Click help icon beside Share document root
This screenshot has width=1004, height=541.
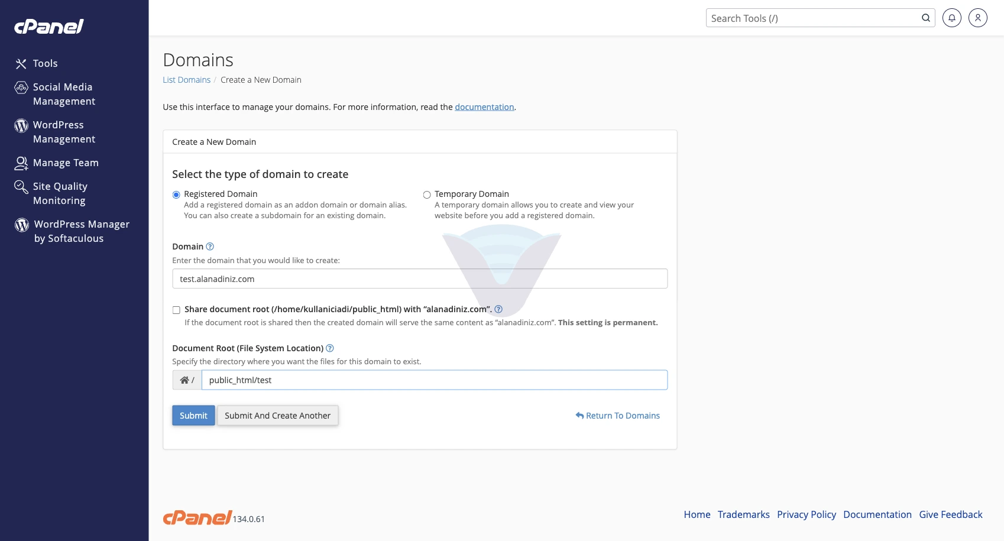tap(498, 309)
